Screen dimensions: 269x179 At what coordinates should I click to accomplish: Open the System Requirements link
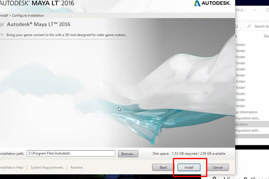tap(47, 167)
